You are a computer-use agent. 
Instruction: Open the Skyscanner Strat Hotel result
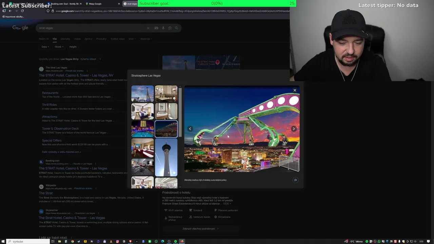(x=72, y=218)
